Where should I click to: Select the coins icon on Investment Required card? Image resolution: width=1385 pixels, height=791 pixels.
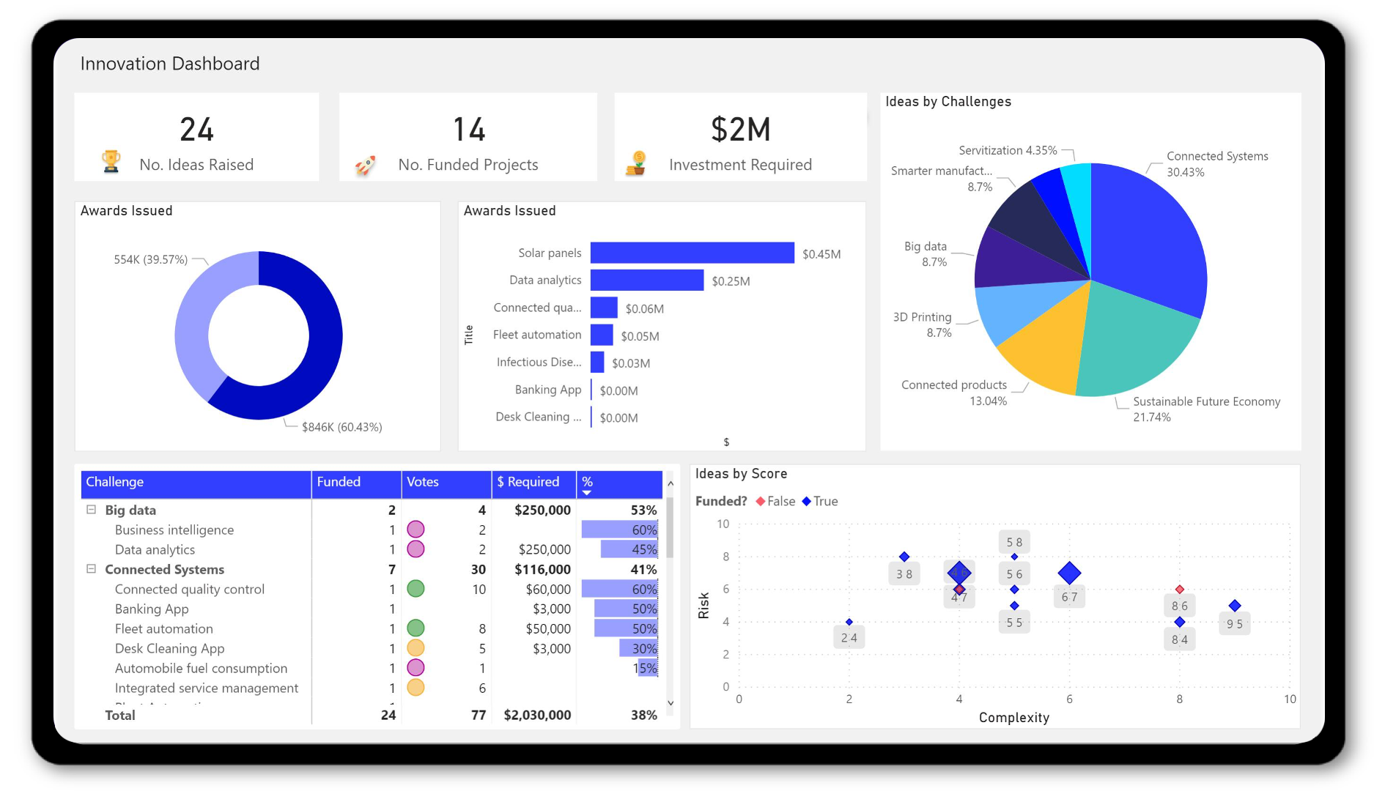(637, 162)
